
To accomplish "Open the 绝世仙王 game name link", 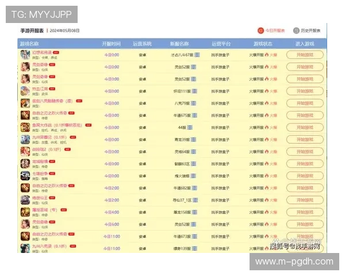I will coord(40,198).
